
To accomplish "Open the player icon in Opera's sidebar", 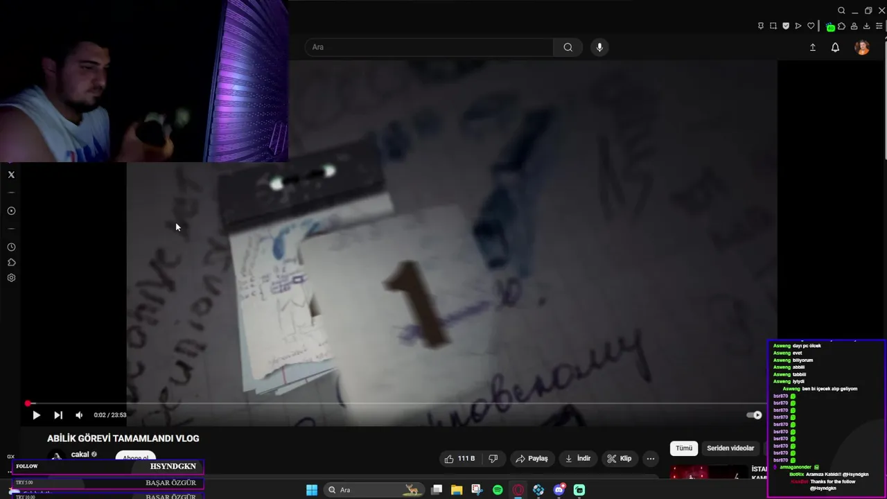I will tap(11, 211).
